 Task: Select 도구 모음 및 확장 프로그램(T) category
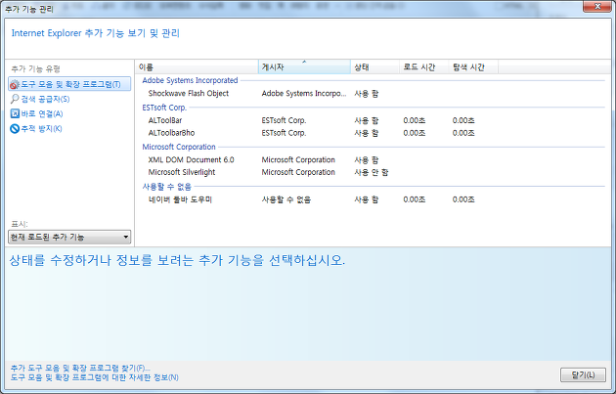69,84
